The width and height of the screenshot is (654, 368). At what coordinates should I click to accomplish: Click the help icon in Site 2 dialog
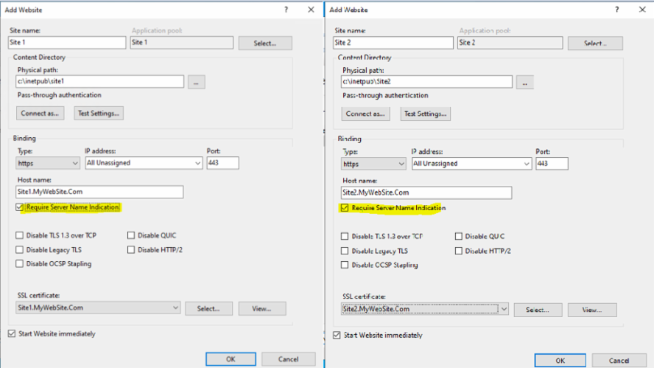tap(616, 10)
